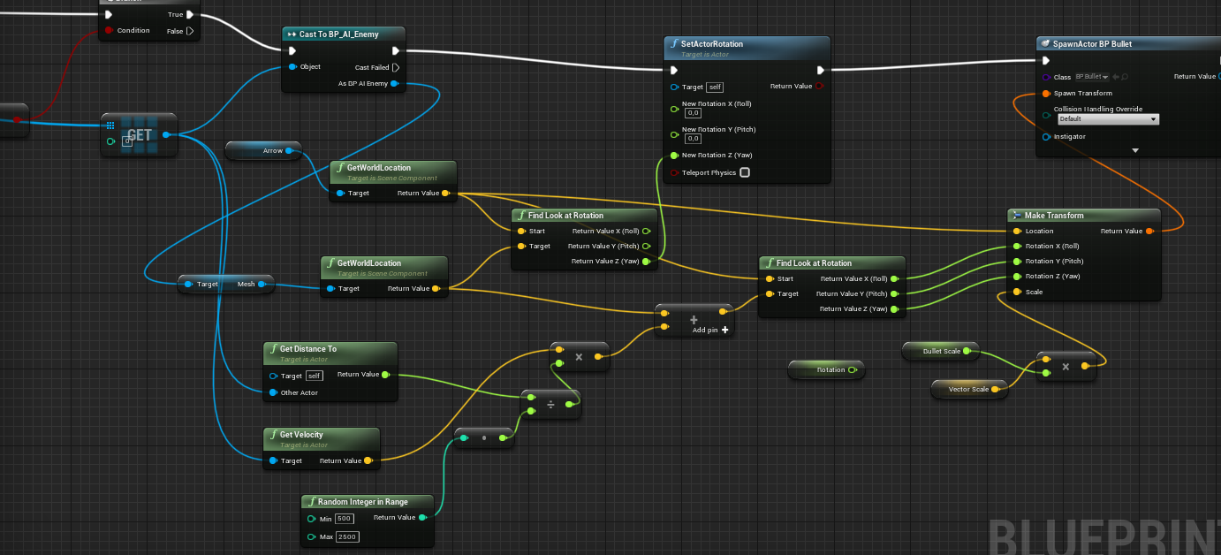This screenshot has height=555, width=1221.
Task: Click the Cast To BP_AI_Enemy node header
Action: (345, 34)
